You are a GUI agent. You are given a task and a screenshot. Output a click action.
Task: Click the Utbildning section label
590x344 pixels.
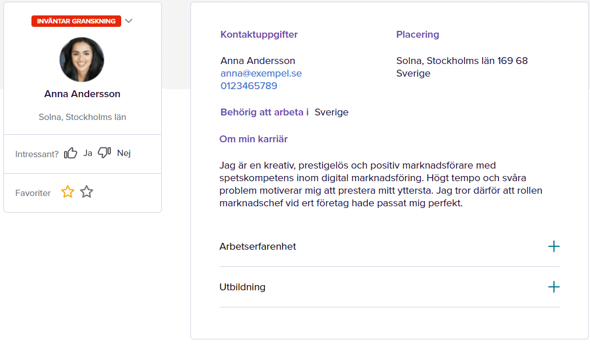[242, 287]
